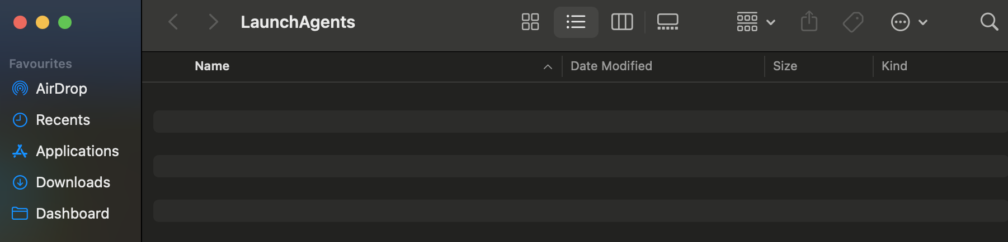The height and width of the screenshot is (242, 1008).
Task: Click the Search magnifier icon
Action: (x=989, y=22)
